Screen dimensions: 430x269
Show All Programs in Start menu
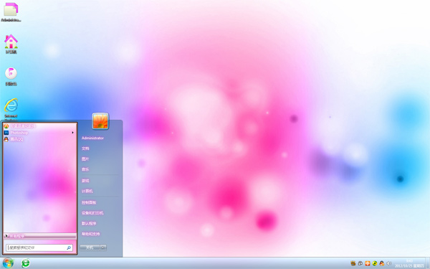click(x=39, y=236)
